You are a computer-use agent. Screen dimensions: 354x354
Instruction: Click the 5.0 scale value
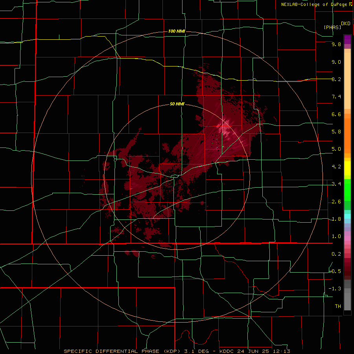tap(336, 149)
